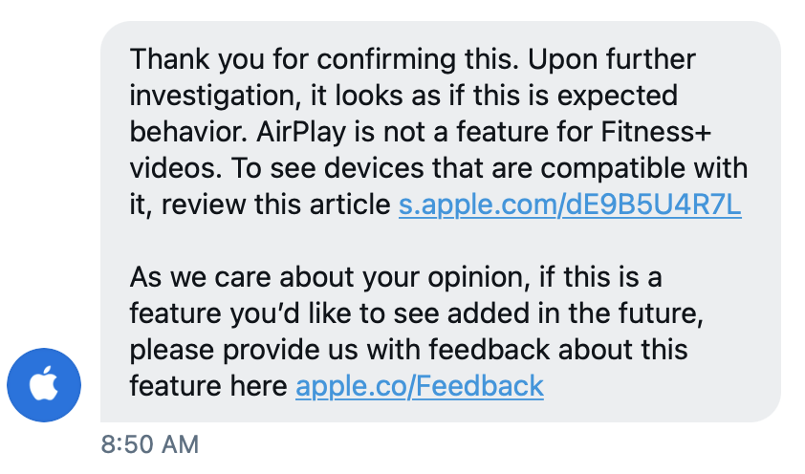Click the "expected" word in the message
Image resolution: width=805 pixels, height=474 pixels.
pos(618,97)
